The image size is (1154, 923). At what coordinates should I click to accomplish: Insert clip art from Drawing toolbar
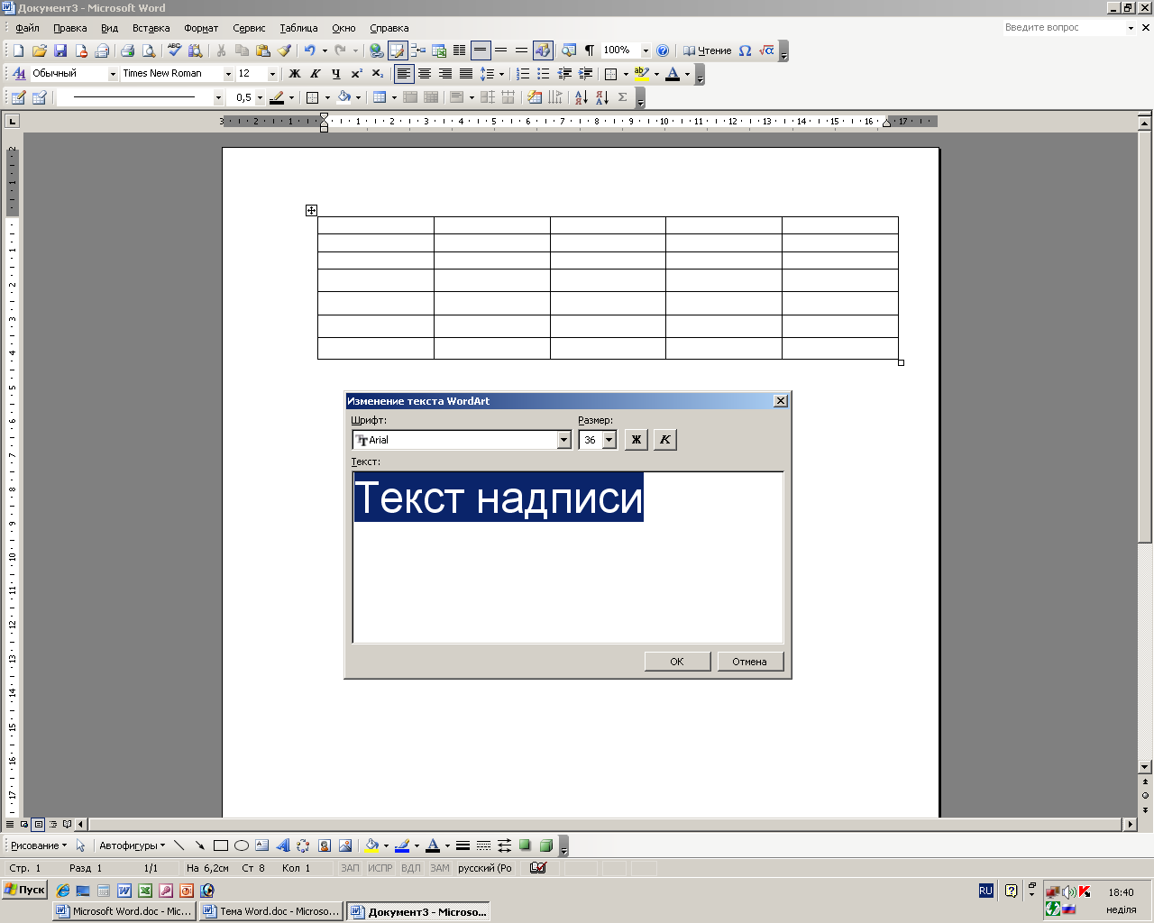324,845
